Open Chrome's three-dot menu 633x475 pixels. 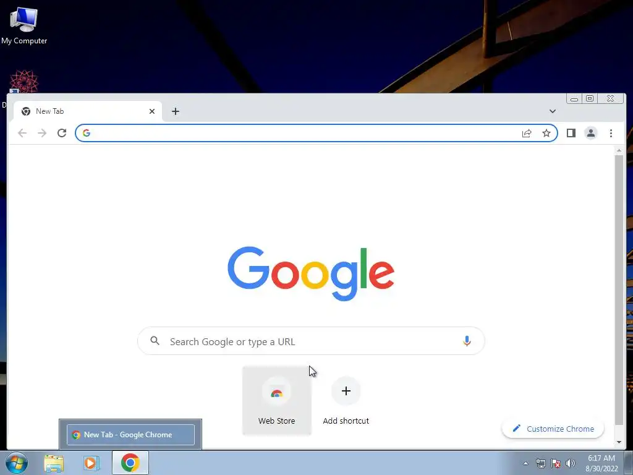pyautogui.click(x=611, y=133)
